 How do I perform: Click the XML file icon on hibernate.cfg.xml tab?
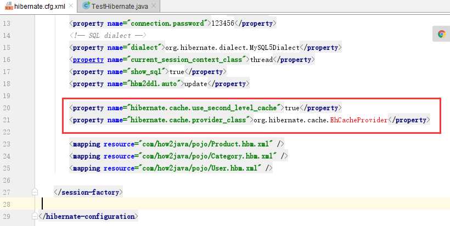(9, 6)
